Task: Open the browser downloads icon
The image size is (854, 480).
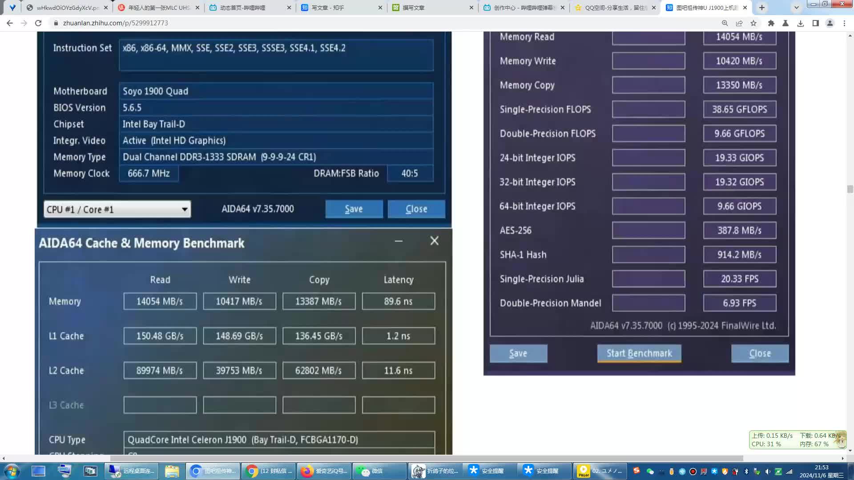Action: click(x=801, y=23)
